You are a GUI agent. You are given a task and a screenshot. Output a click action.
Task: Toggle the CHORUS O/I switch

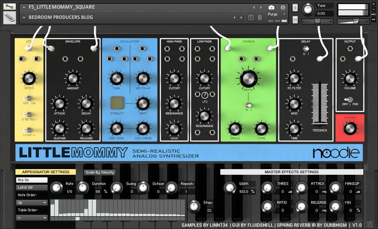pyautogui.click(x=248, y=105)
